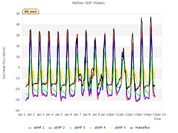Click the Jan 16 x-axis label
This screenshot has width=178, height=133.
[x=161, y=114]
